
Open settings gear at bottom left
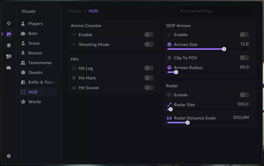click(9, 156)
